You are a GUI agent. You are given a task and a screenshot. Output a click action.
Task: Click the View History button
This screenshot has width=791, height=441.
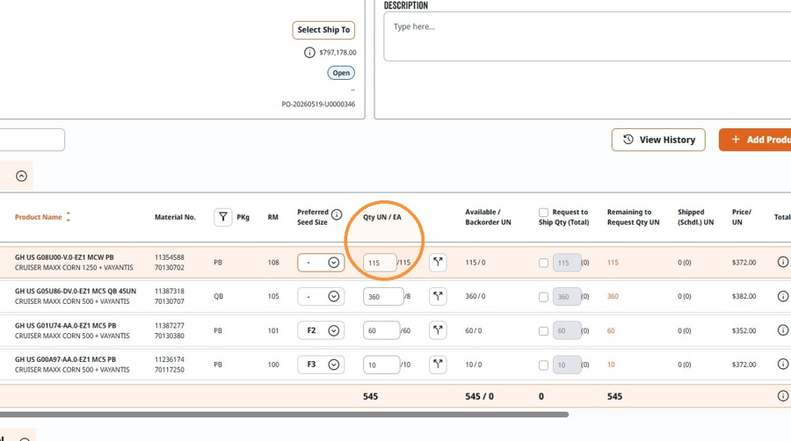click(658, 140)
